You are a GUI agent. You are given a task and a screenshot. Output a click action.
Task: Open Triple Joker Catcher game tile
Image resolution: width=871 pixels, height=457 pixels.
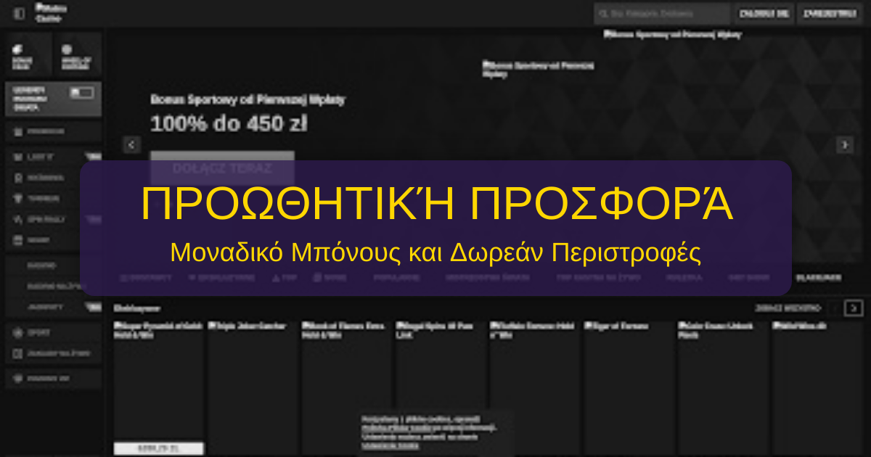click(253, 388)
